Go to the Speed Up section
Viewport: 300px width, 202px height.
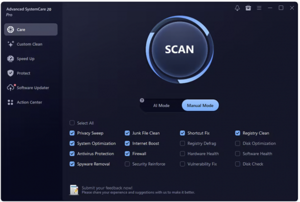coord(25,58)
